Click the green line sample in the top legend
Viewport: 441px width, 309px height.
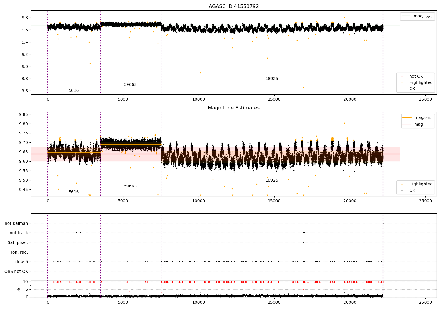406,16
